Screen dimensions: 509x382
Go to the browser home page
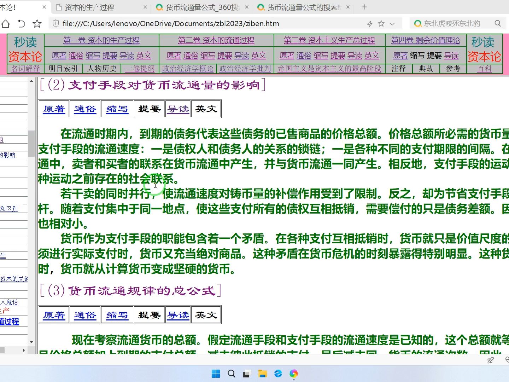pyautogui.click(x=5, y=24)
